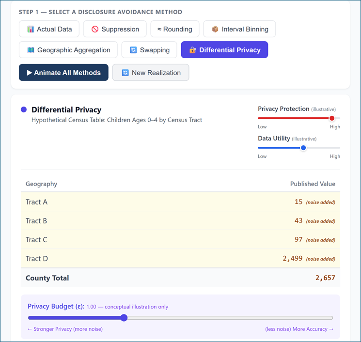Screen dimensions: 361x342
Task: Click the Stronger Privacy (more noise) label
Action: [65, 329]
